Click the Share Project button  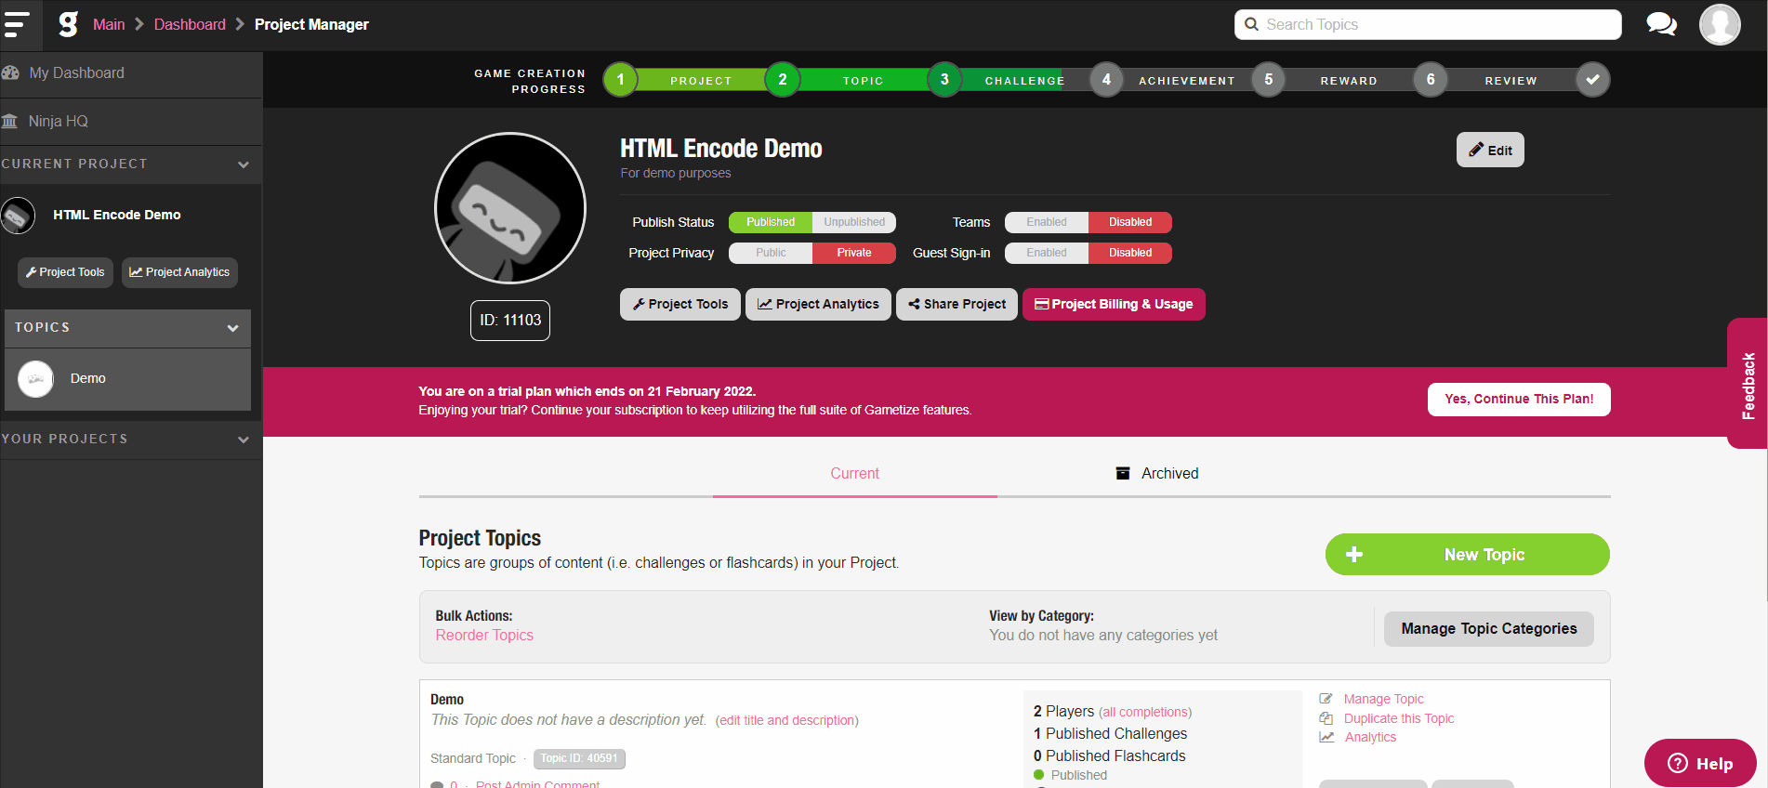pyautogui.click(x=957, y=304)
